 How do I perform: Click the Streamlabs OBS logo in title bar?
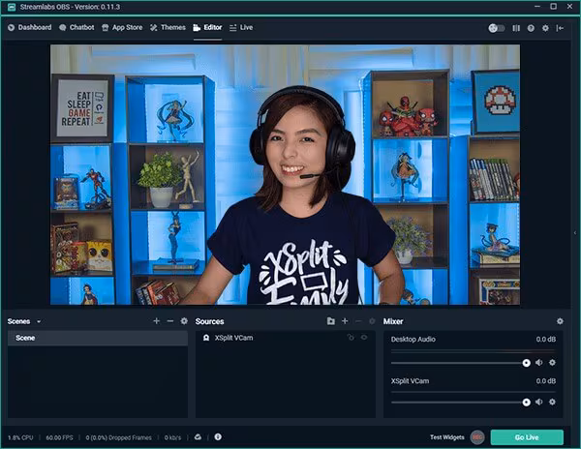pos(12,7)
